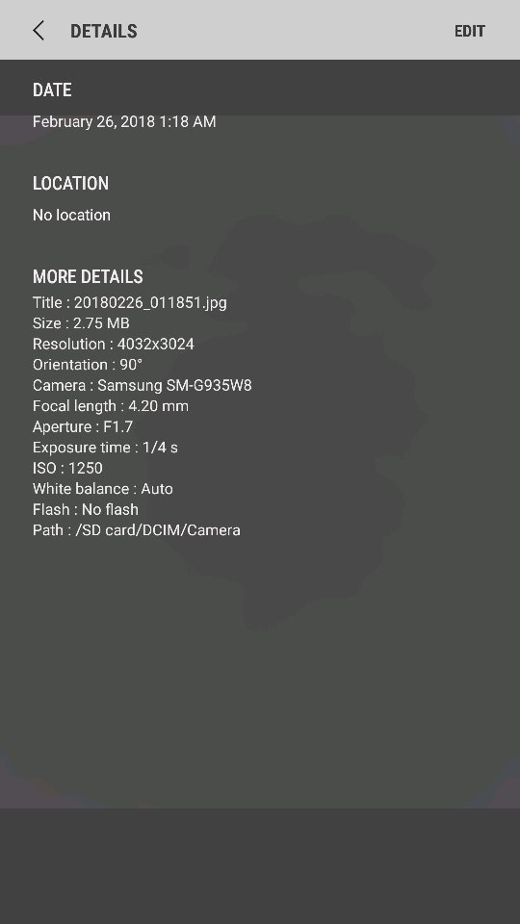Tap the ISO 1250 line

[67, 468]
